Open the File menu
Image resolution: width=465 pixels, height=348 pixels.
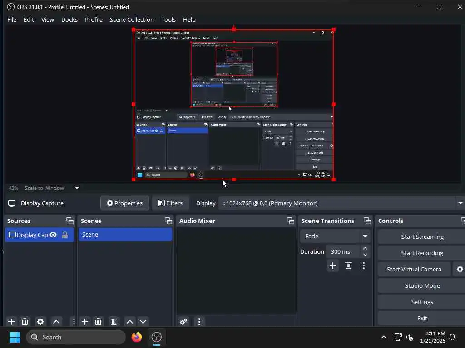pos(12,19)
